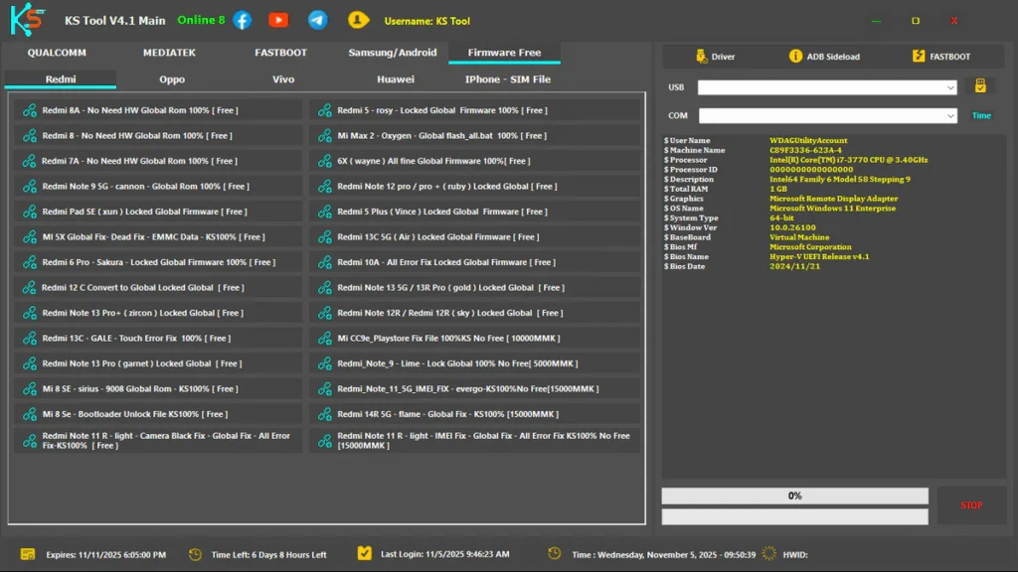
Task: Switch to the Oppo brand tab
Action: point(172,79)
